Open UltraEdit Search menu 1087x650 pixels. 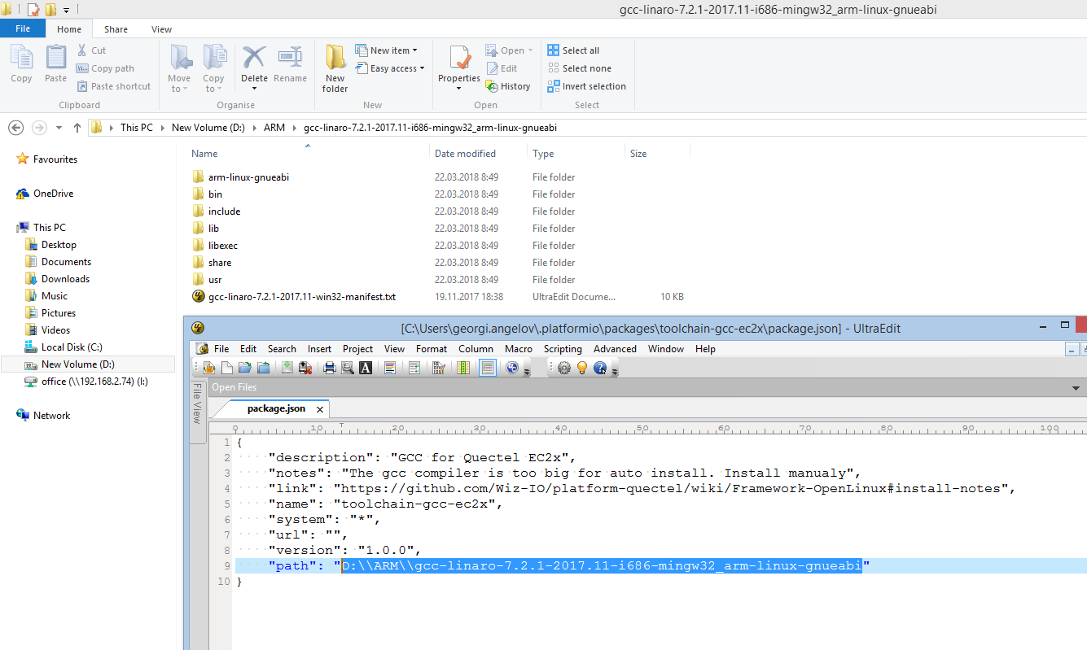282,349
